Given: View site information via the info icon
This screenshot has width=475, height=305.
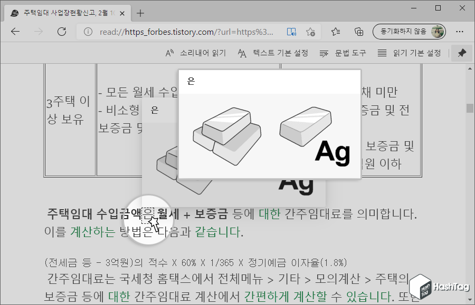Looking at the screenshot, I should (x=88, y=32).
